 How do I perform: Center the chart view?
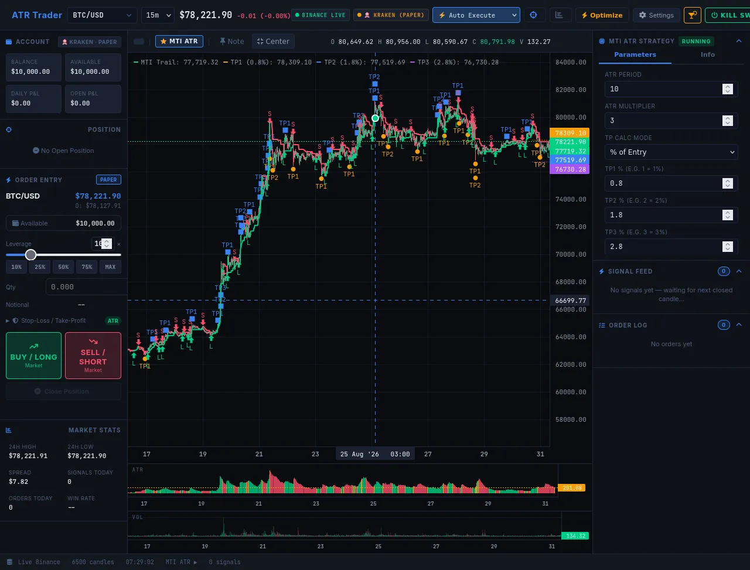(273, 41)
